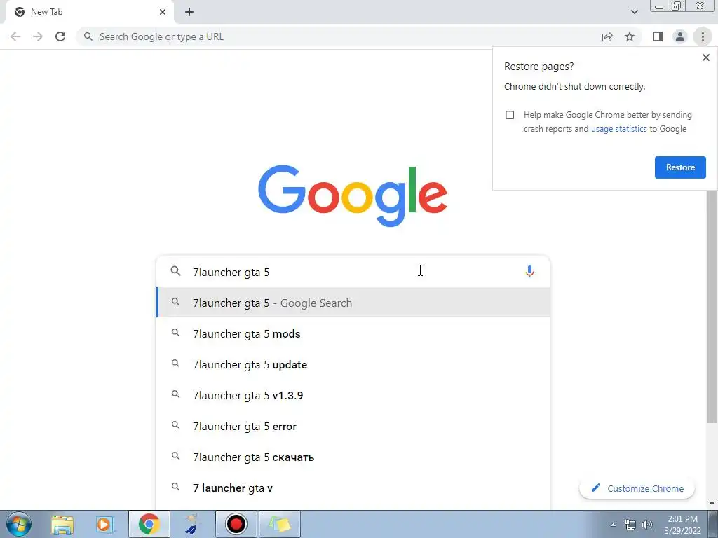718x538 pixels.
Task: Click the Restore button
Action: pos(680,167)
